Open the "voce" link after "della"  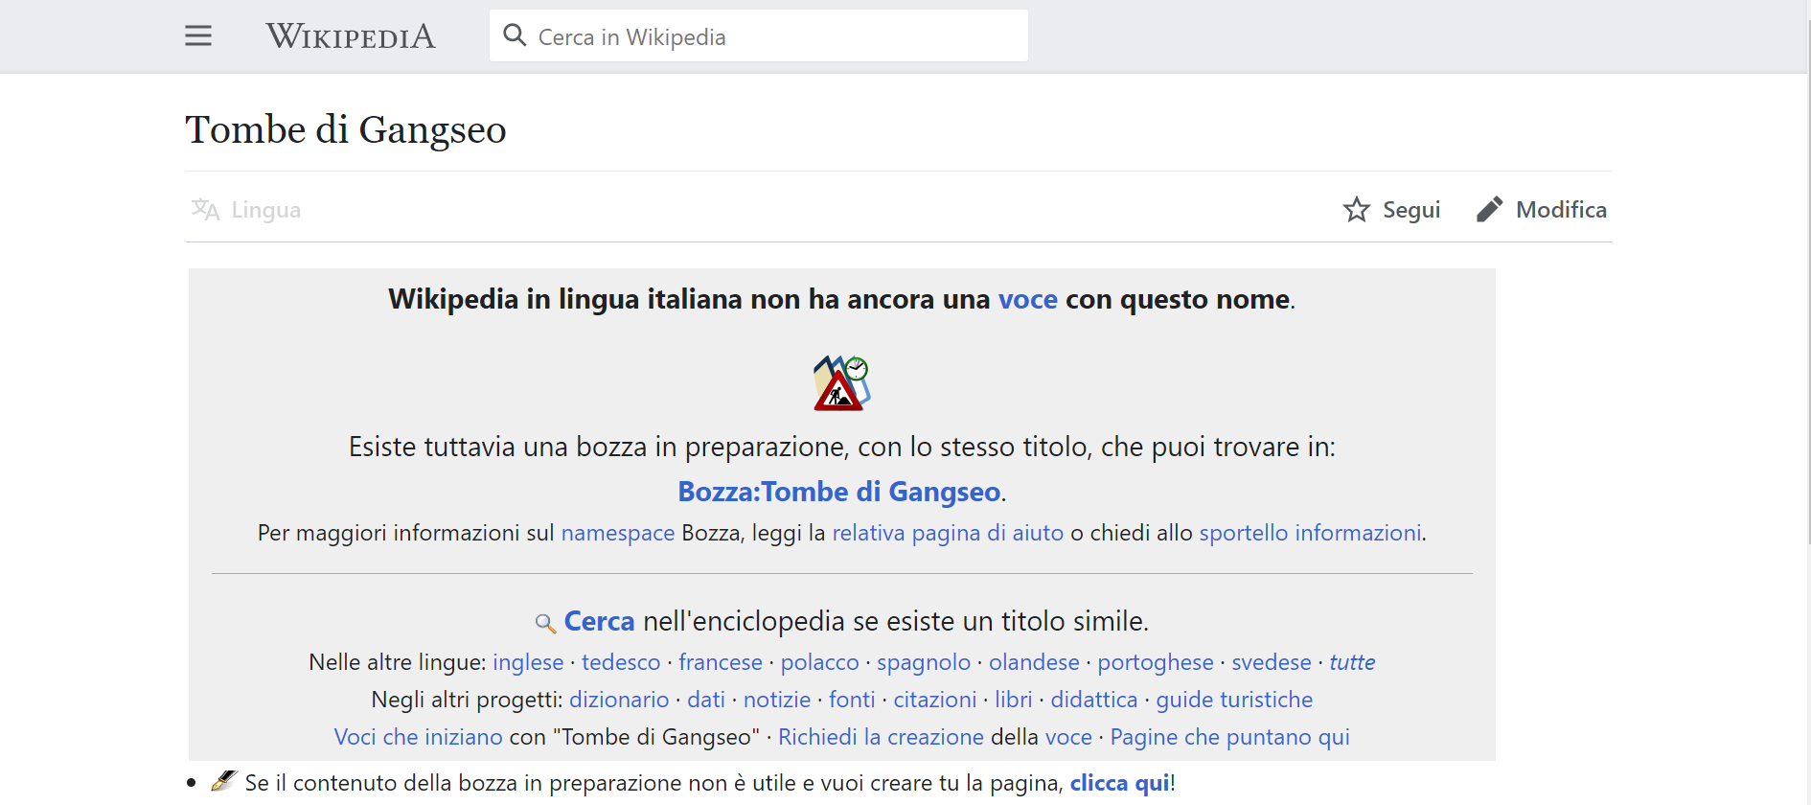(1068, 737)
